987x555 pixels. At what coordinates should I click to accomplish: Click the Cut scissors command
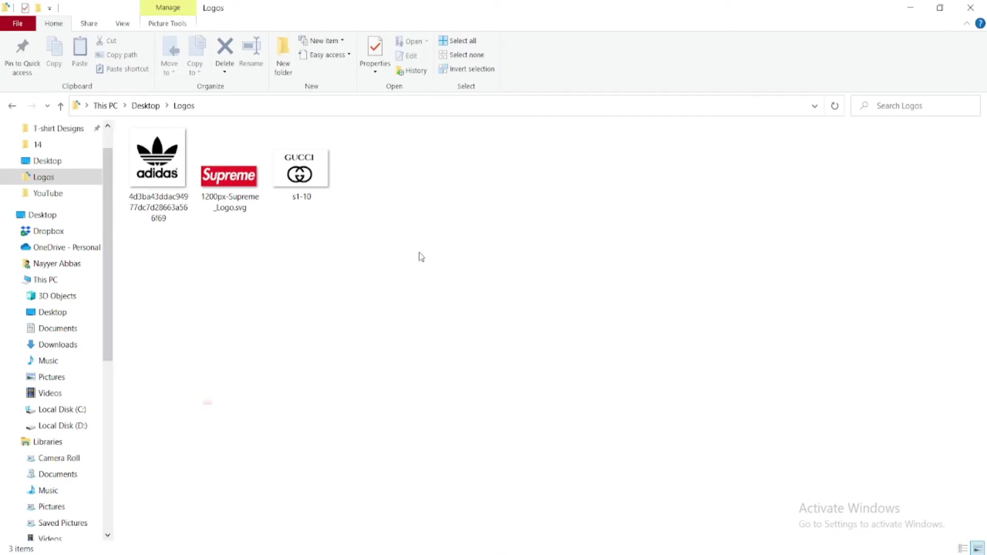106,41
